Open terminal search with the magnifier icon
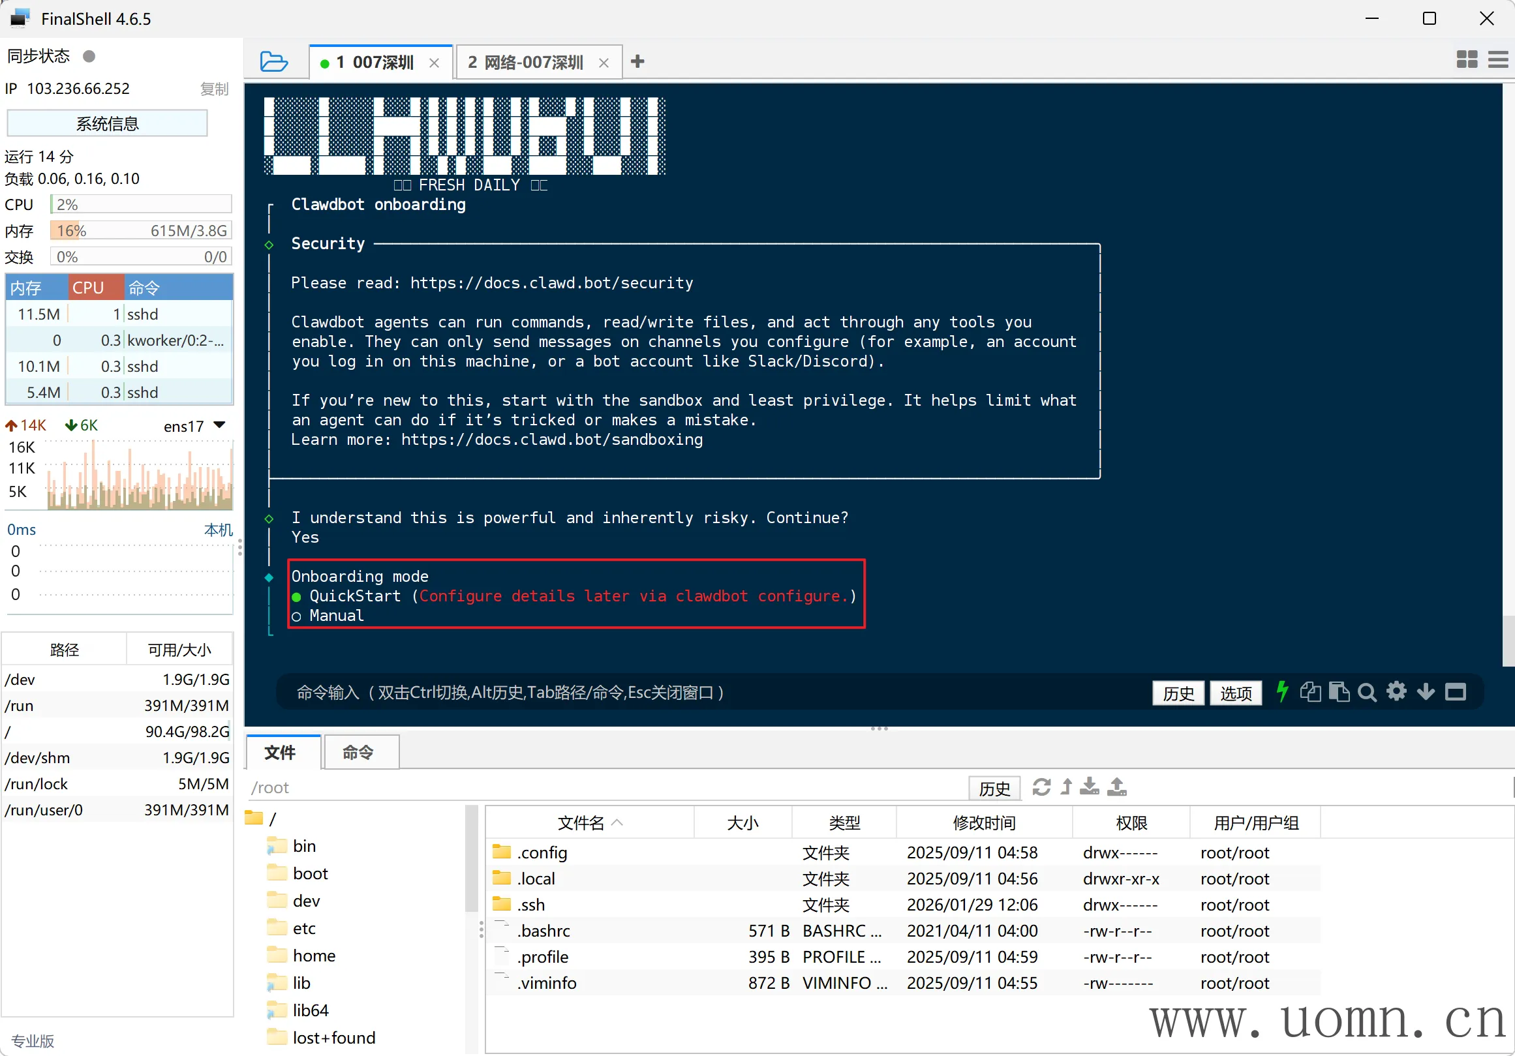This screenshot has height=1056, width=1515. click(x=1367, y=692)
